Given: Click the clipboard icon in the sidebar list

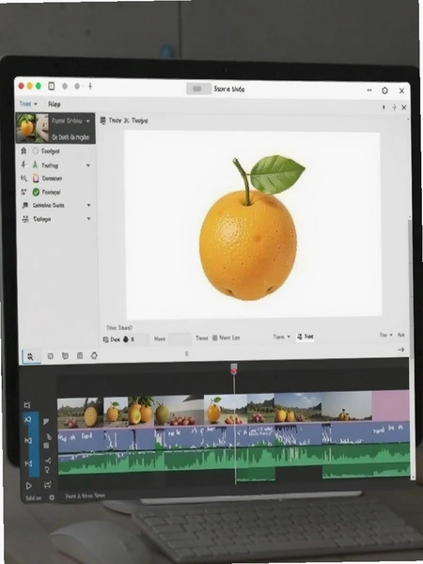Looking at the screenshot, I should coord(36,178).
